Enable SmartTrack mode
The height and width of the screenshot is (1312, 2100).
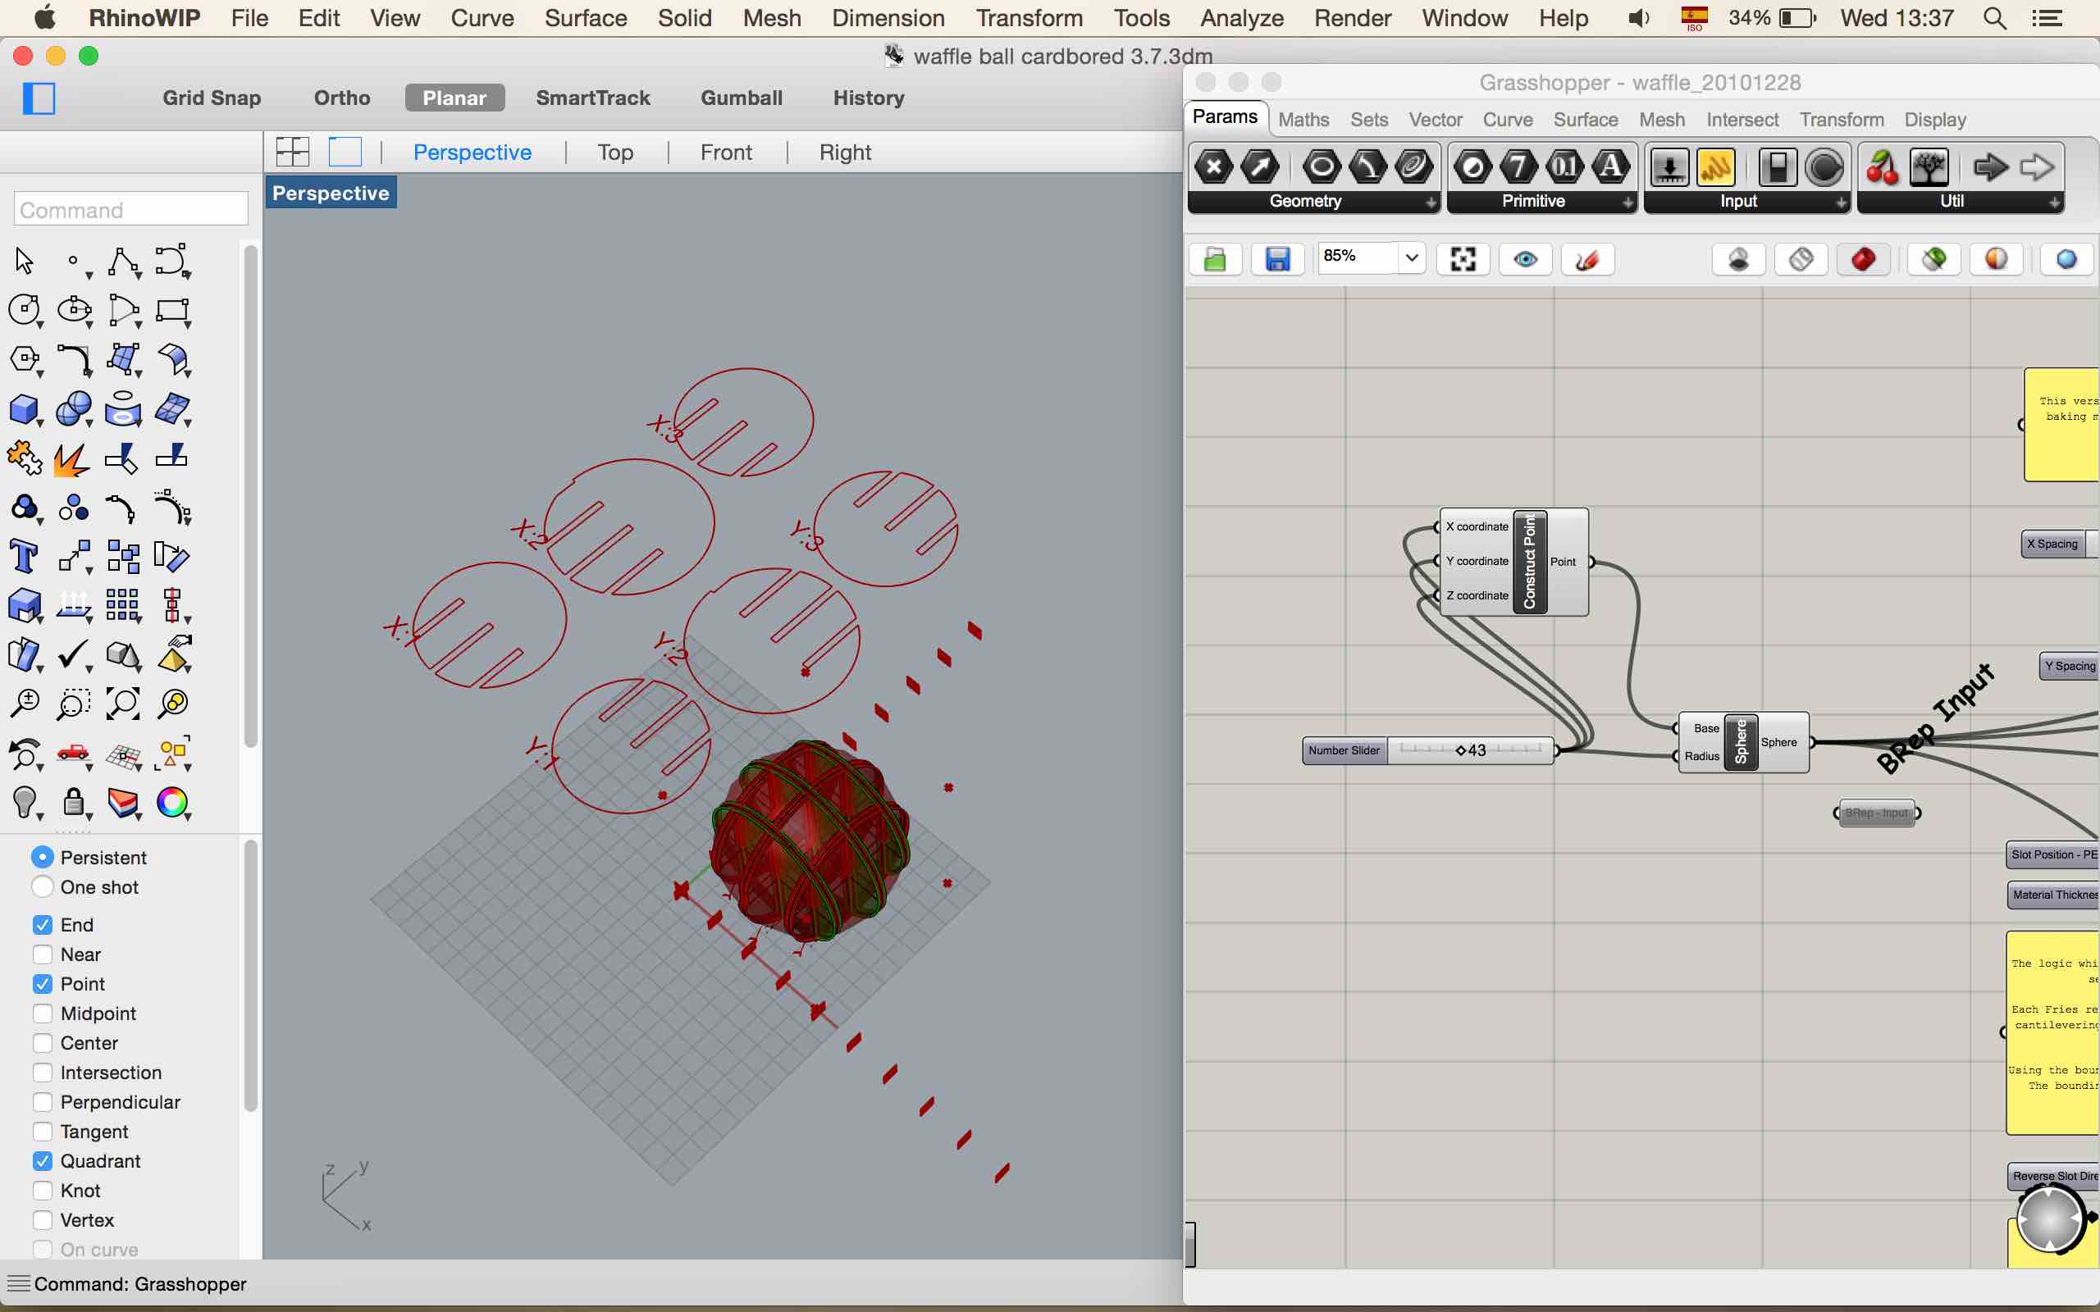[x=593, y=98]
